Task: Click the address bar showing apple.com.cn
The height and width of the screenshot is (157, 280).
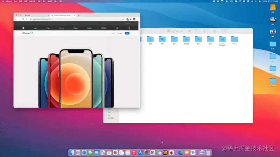Action: coord(76,19)
